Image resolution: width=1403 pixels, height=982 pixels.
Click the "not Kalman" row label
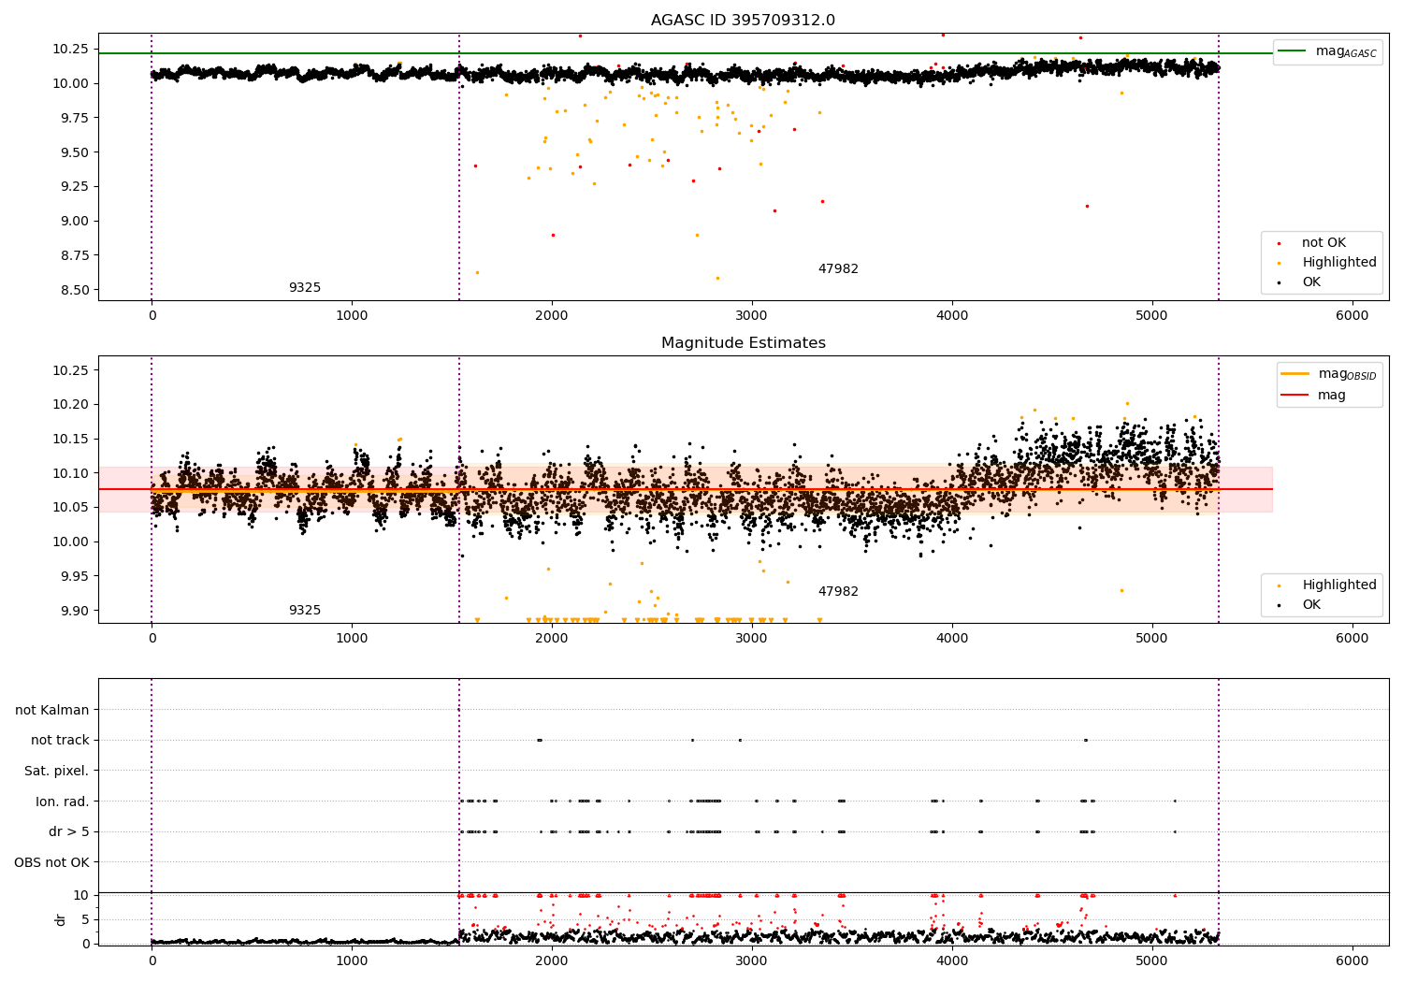point(52,711)
